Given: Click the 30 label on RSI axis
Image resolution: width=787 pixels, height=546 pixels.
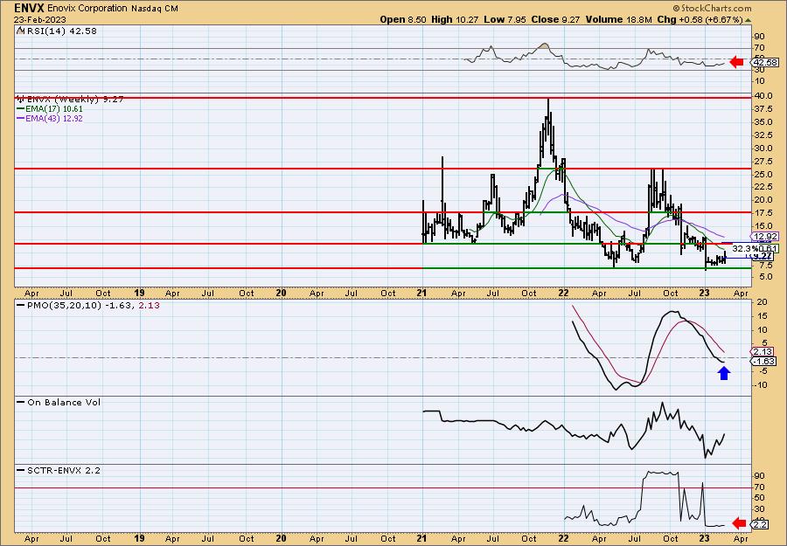Looking at the screenshot, I should point(758,71).
